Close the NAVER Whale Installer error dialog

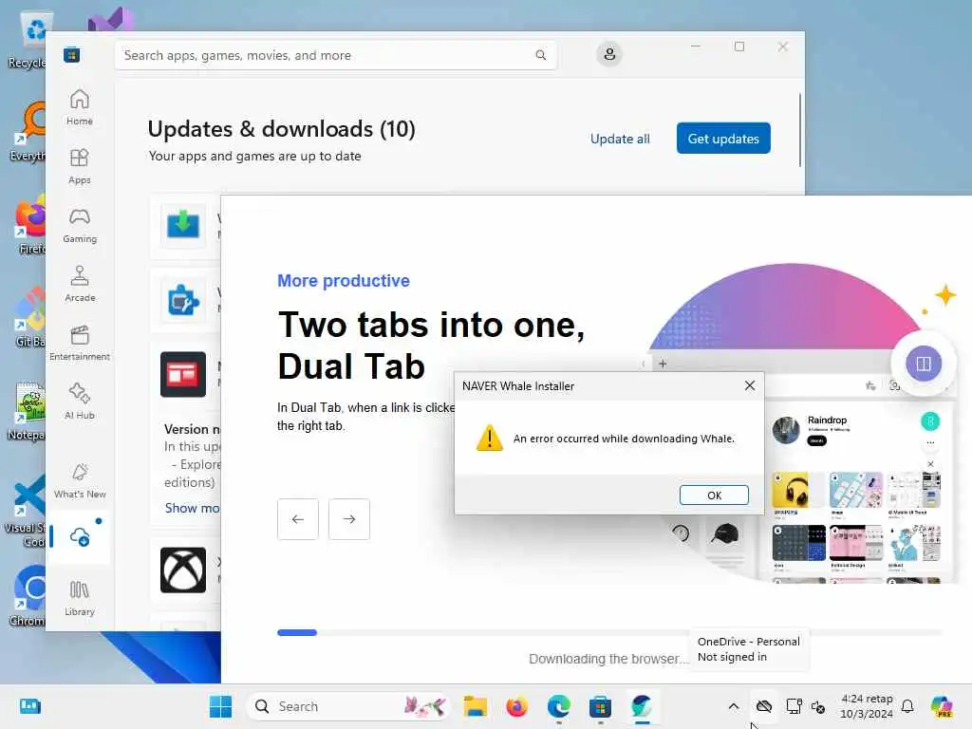750,385
